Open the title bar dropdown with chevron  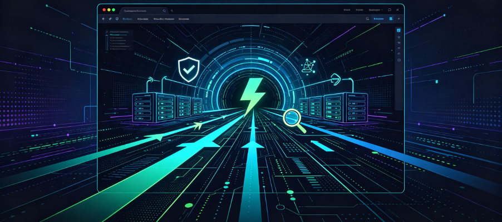tap(376, 10)
